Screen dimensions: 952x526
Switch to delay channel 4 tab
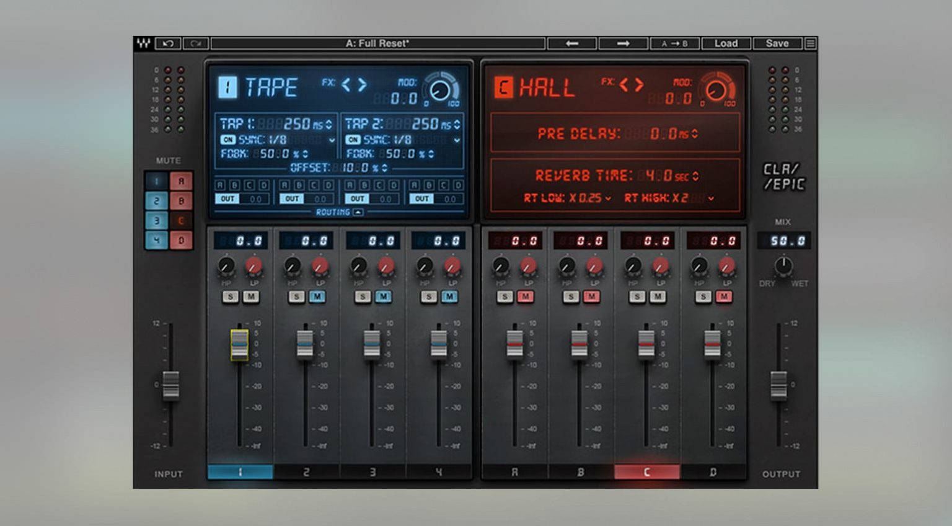coord(439,472)
